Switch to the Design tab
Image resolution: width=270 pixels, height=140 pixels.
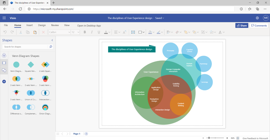pyautogui.click(x=42, y=25)
